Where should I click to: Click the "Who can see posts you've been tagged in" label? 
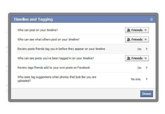point(55,58)
